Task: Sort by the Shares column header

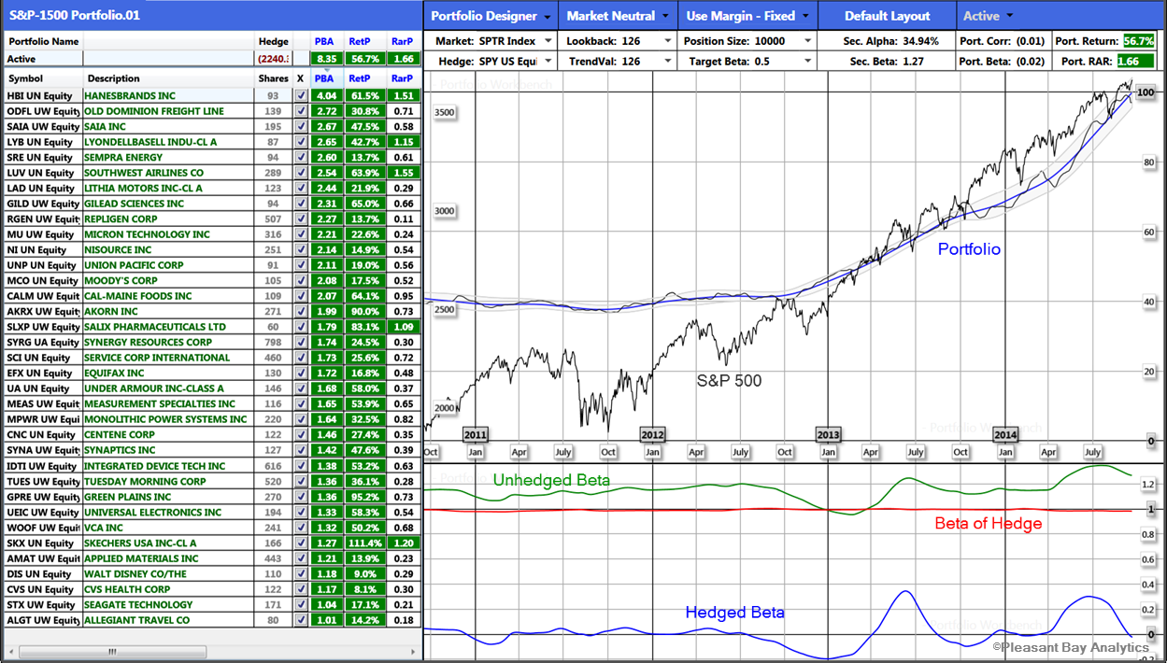Action: tap(273, 78)
